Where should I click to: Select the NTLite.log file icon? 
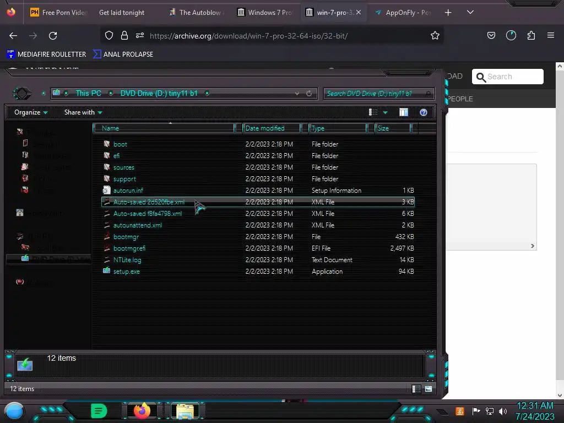click(106, 259)
